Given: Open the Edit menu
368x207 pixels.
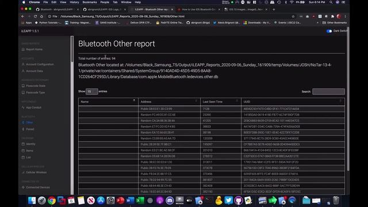Looking at the screenshot, I should [54, 2].
